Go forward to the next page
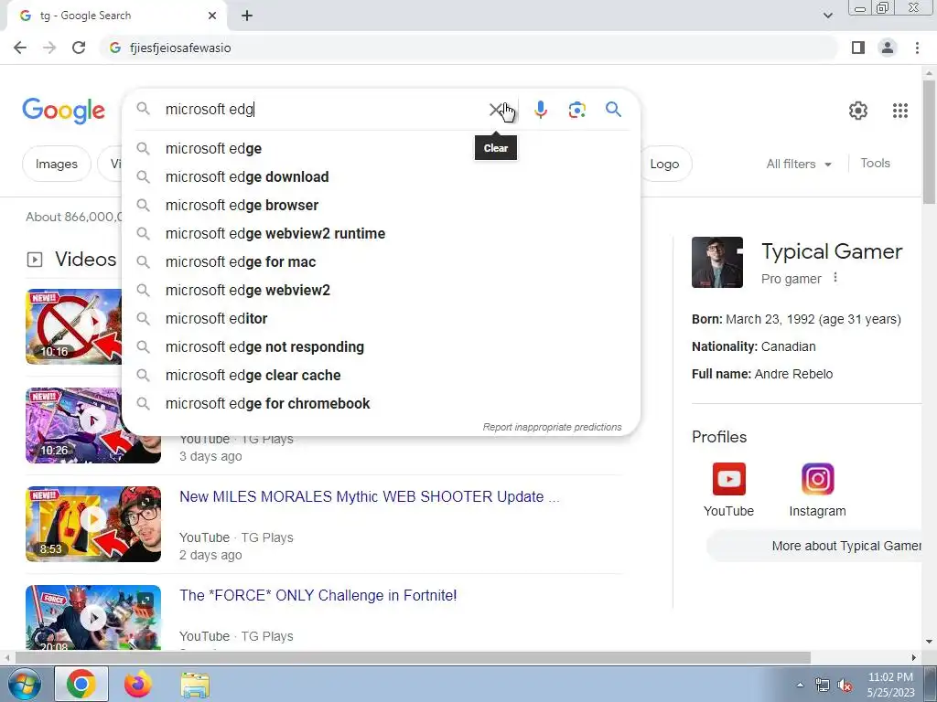937x702 pixels. click(x=49, y=48)
